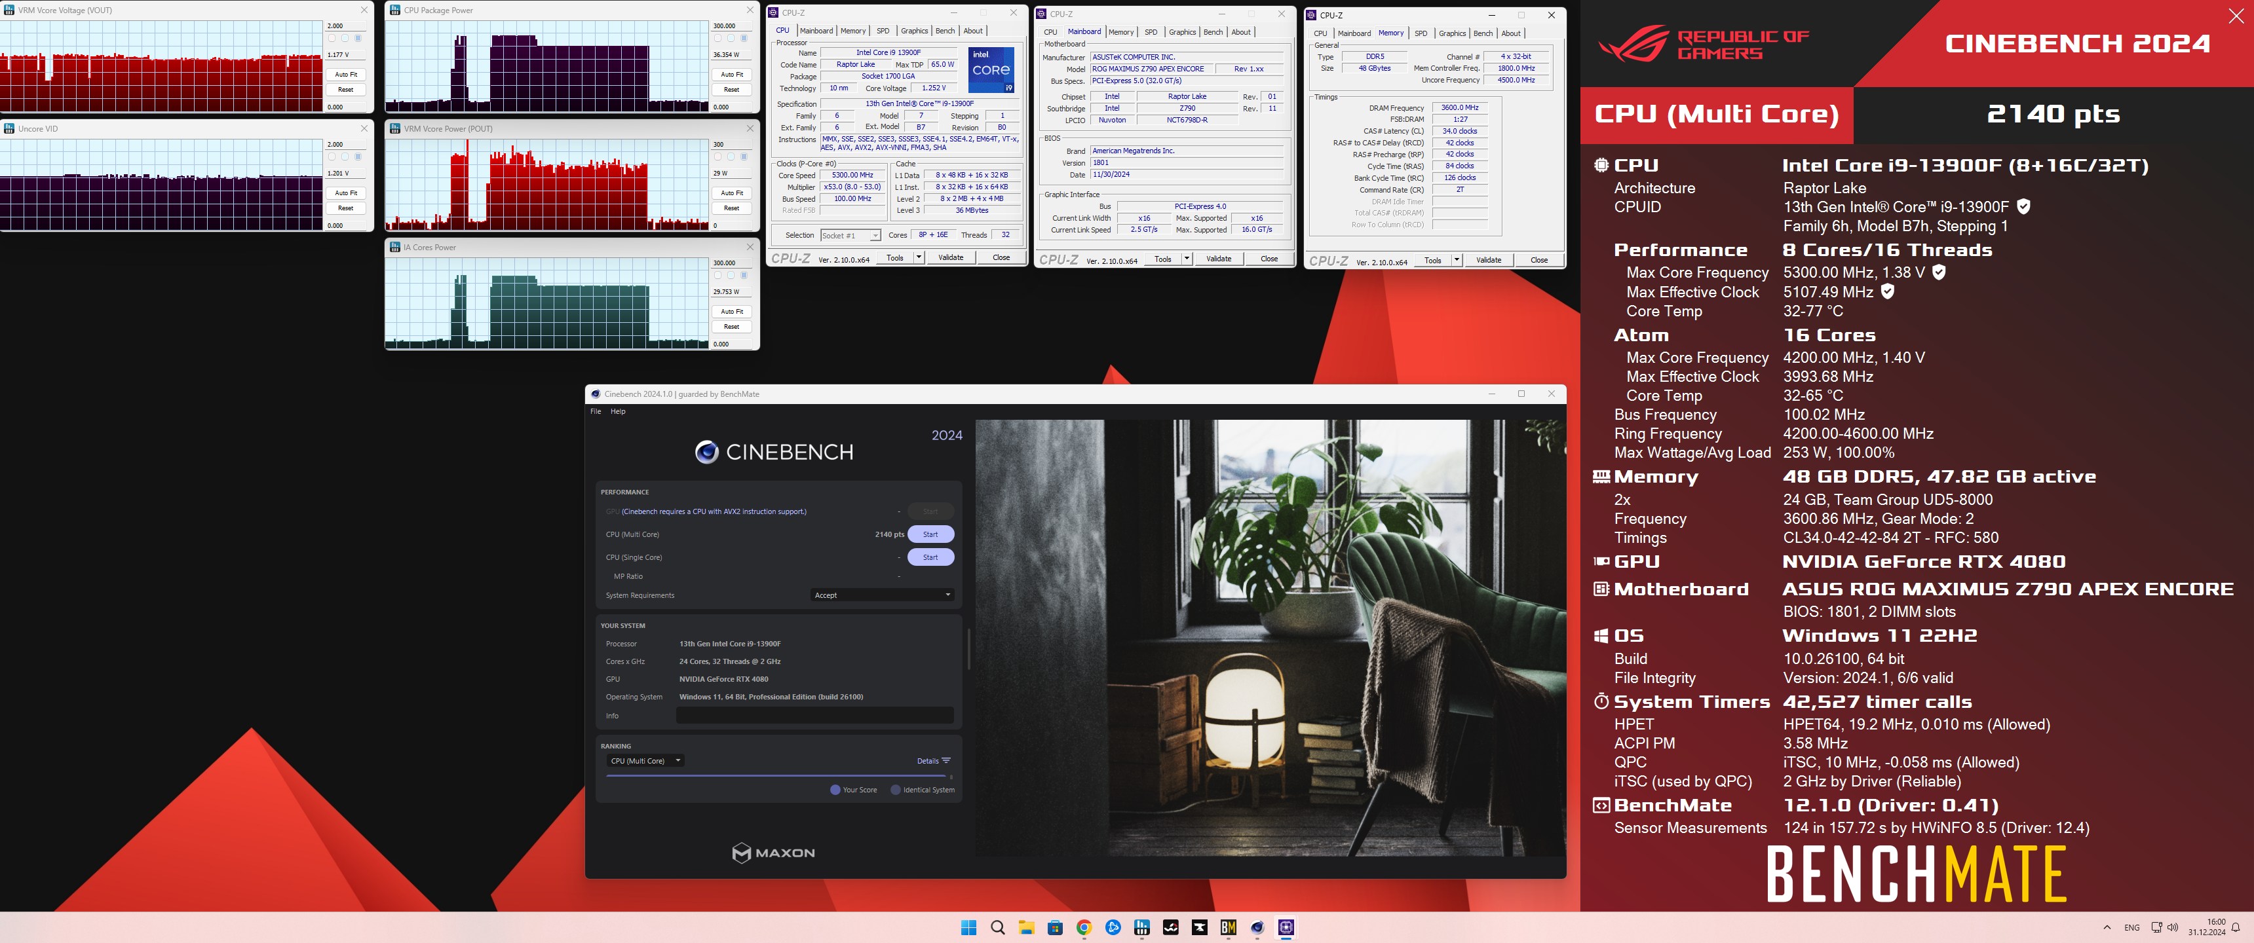Open the Ranking CPU (Multi Core) dropdown
Viewport: 2254px width, 943px height.
tap(645, 761)
